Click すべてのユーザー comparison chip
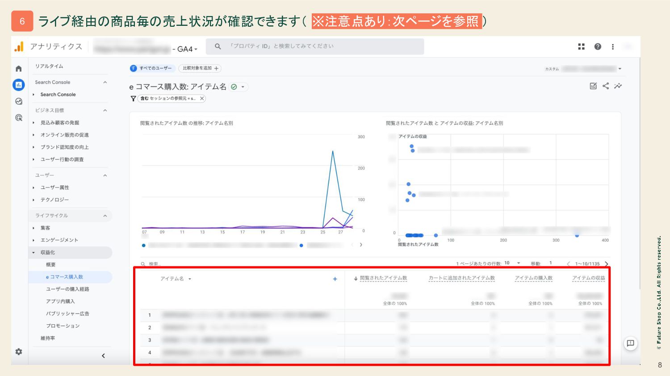The width and height of the screenshot is (670, 376). (151, 68)
